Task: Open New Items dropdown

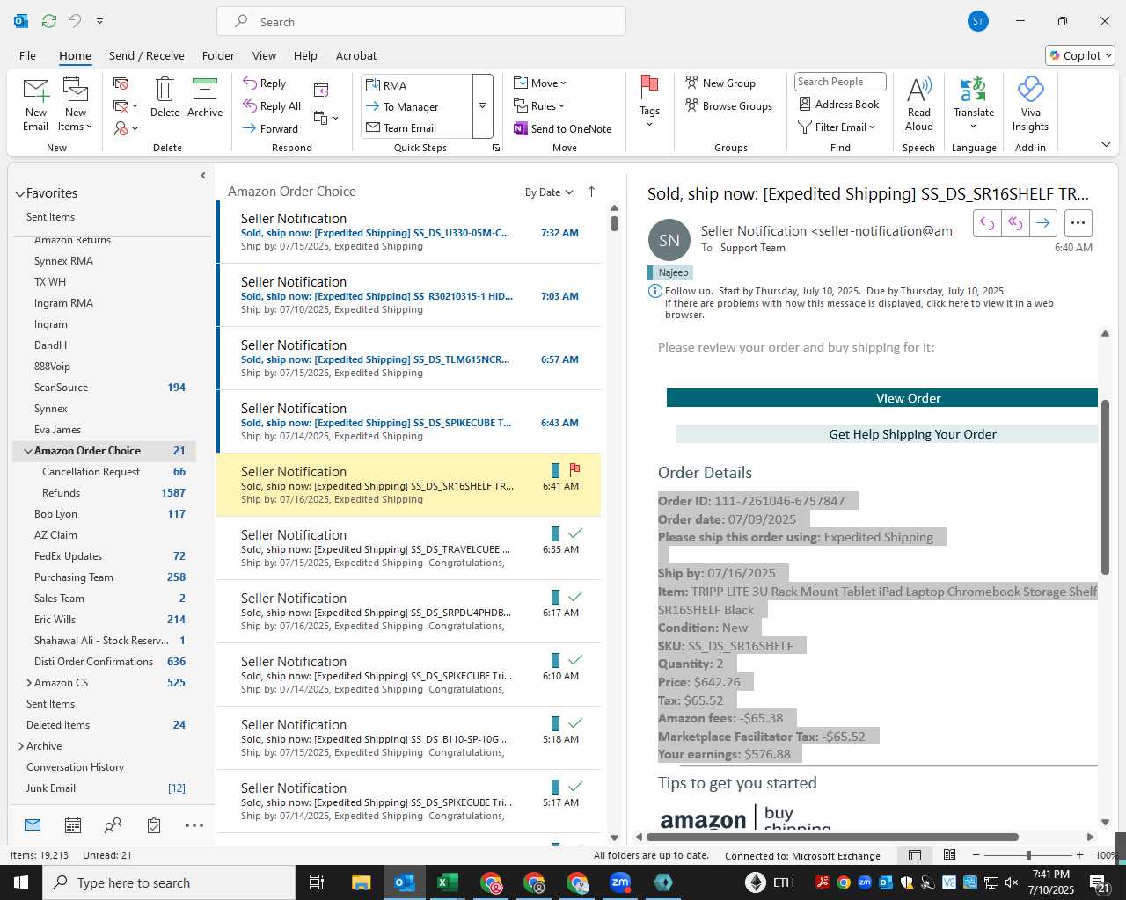Action: tap(76, 105)
